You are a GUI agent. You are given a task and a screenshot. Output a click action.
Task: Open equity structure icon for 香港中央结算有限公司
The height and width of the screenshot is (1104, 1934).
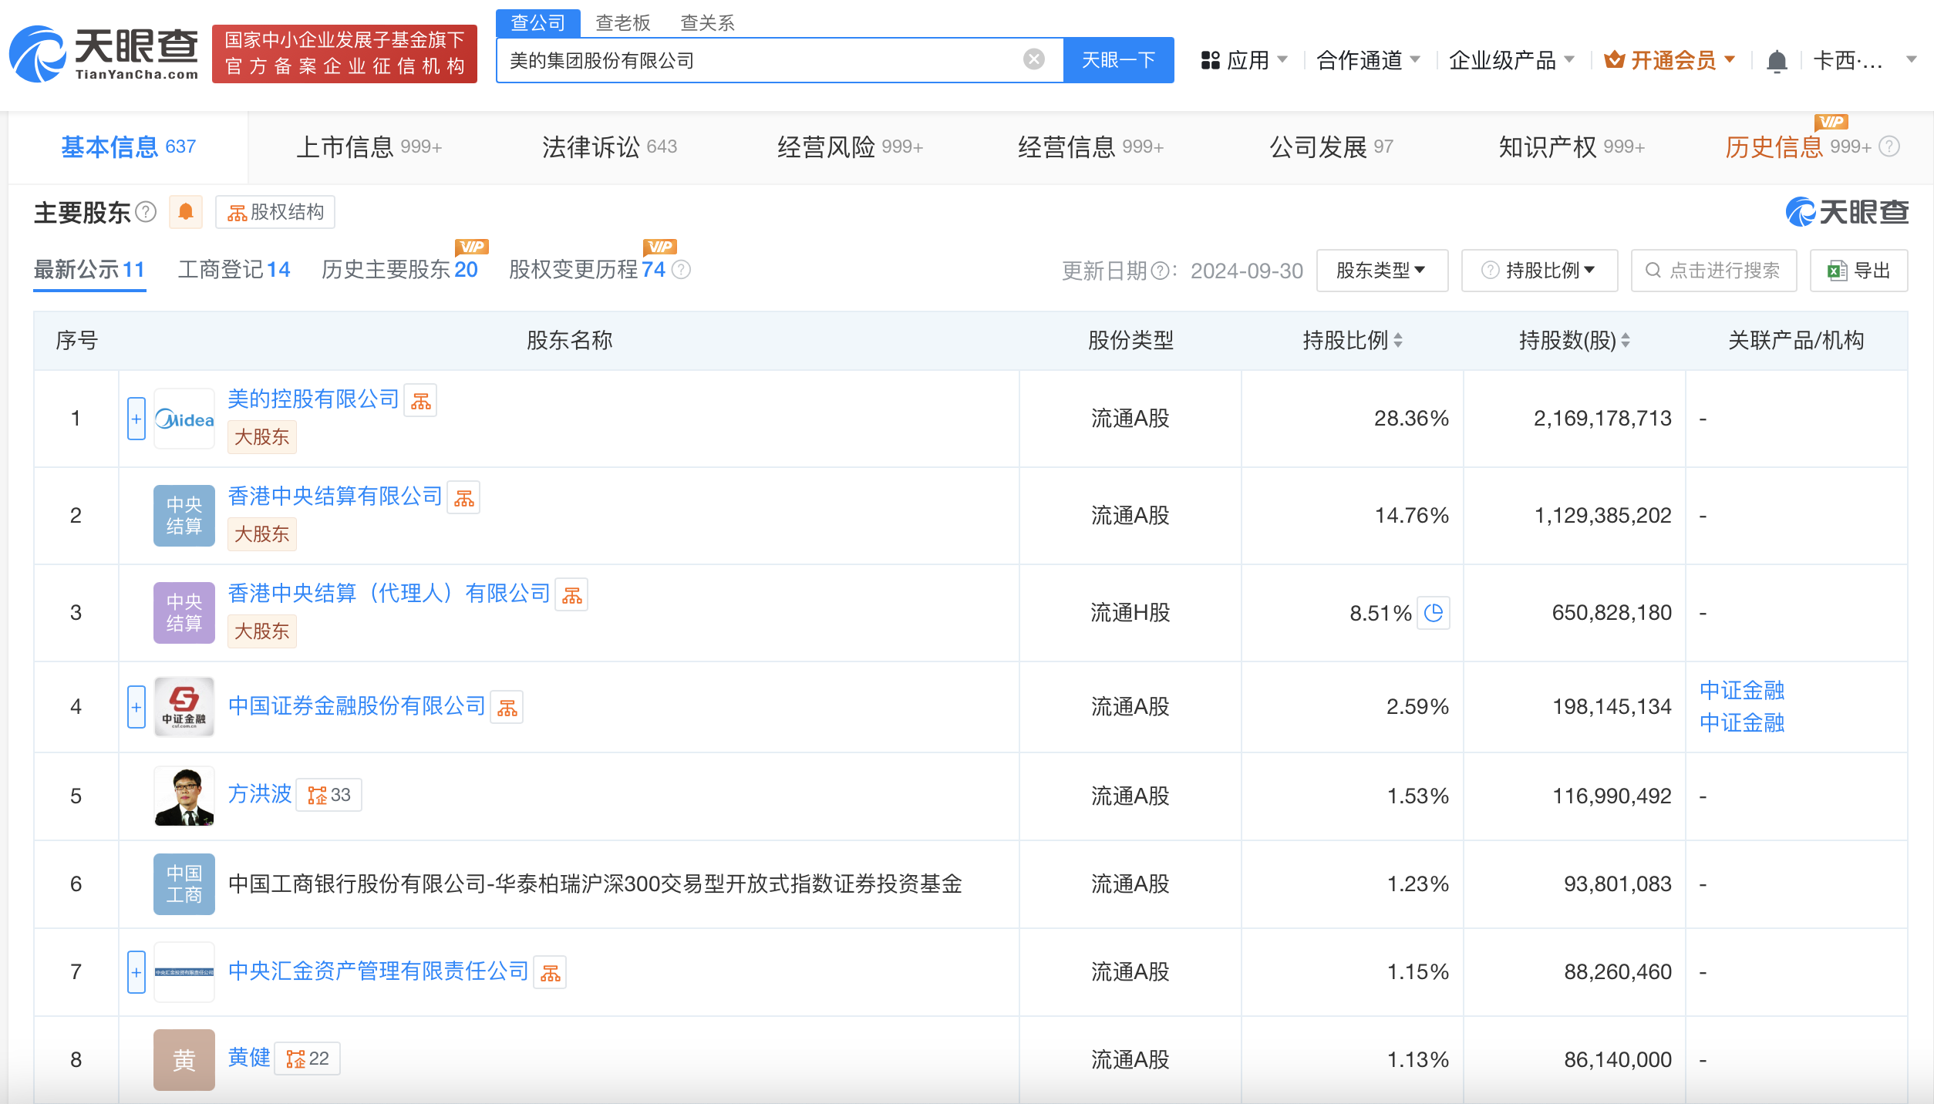pyautogui.click(x=464, y=497)
